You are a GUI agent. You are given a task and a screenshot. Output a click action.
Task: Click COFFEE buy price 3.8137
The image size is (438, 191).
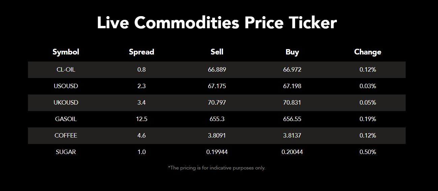(x=292, y=136)
